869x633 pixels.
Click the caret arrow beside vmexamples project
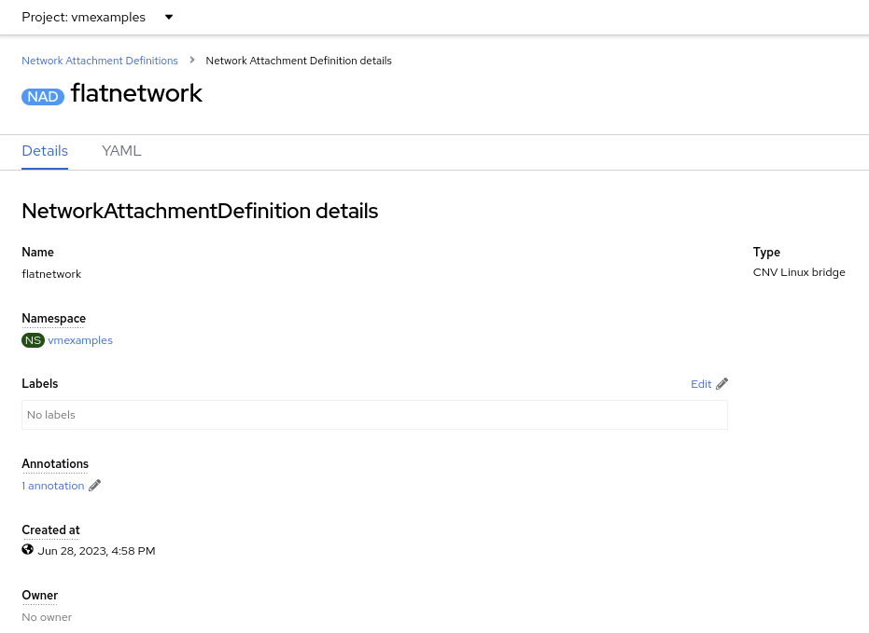(x=169, y=18)
